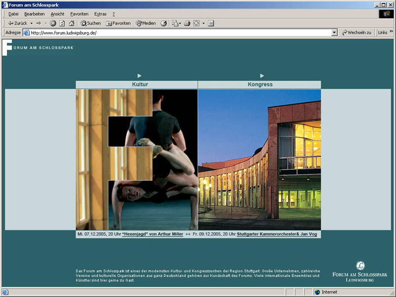Click the Stop loading icon

point(53,23)
